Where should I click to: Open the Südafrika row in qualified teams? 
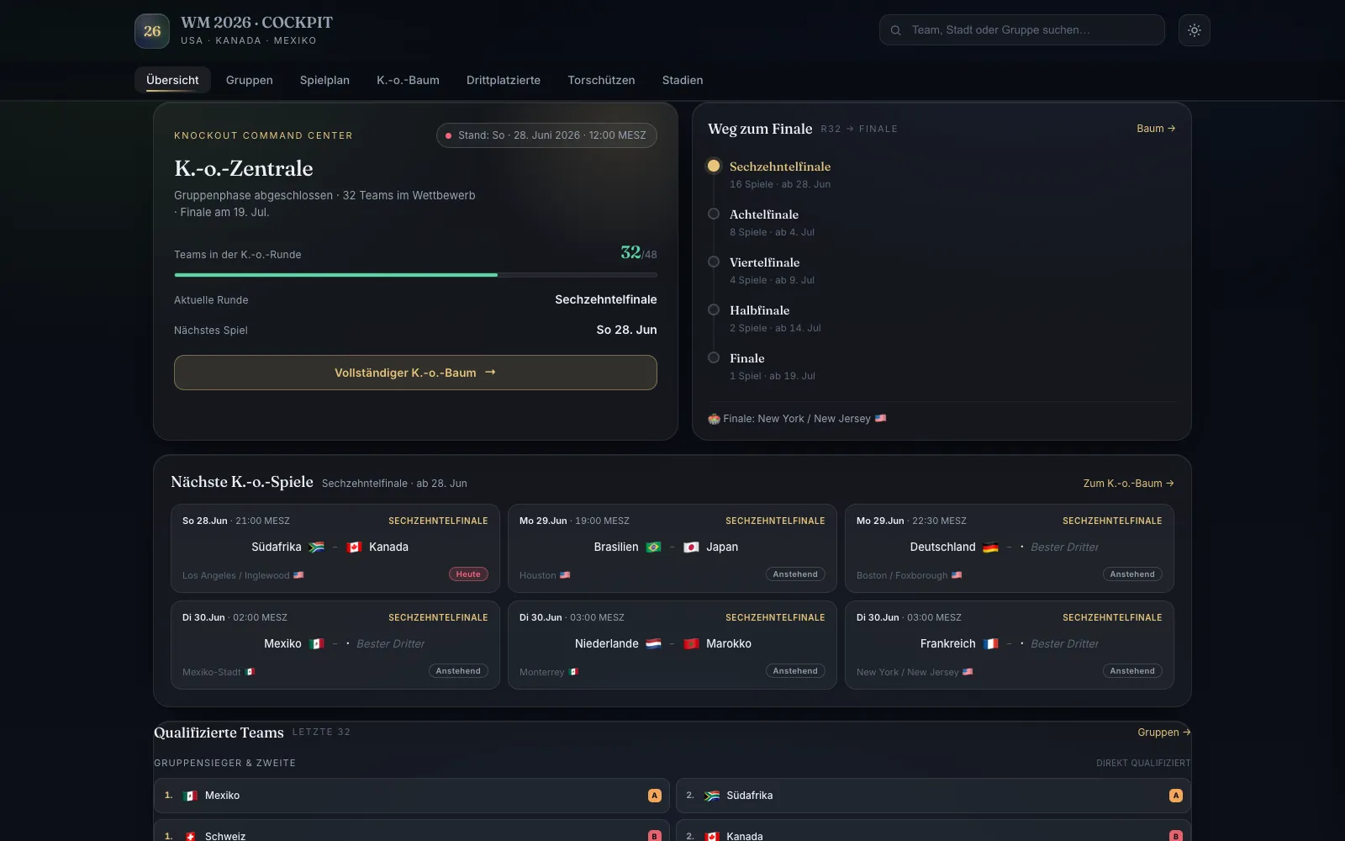pyautogui.click(x=933, y=796)
